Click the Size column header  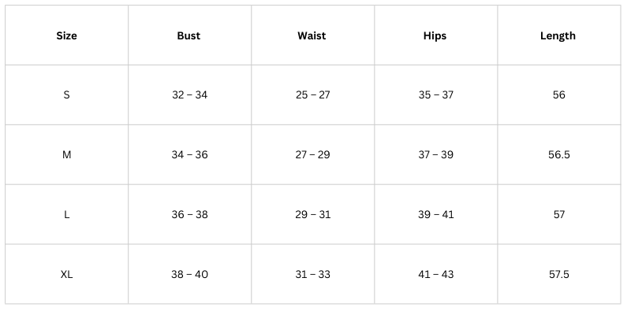pyautogui.click(x=67, y=35)
